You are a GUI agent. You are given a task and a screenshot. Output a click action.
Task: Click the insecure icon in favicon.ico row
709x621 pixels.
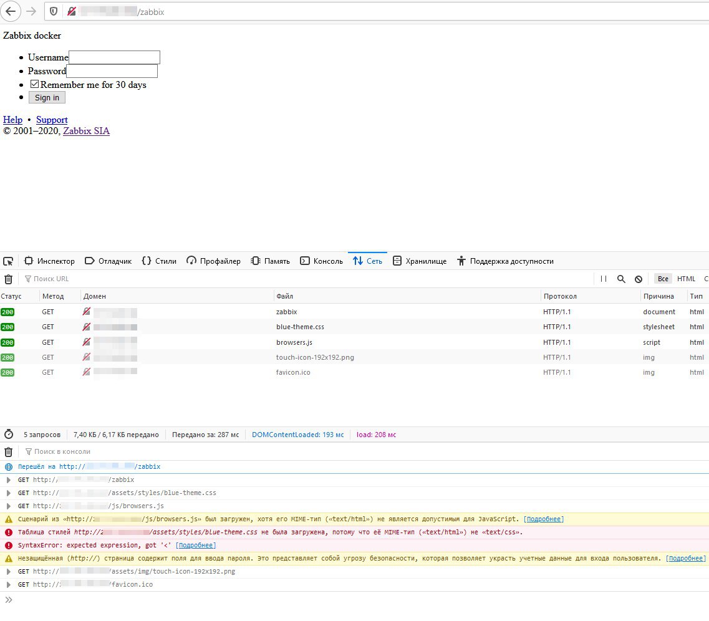86,372
